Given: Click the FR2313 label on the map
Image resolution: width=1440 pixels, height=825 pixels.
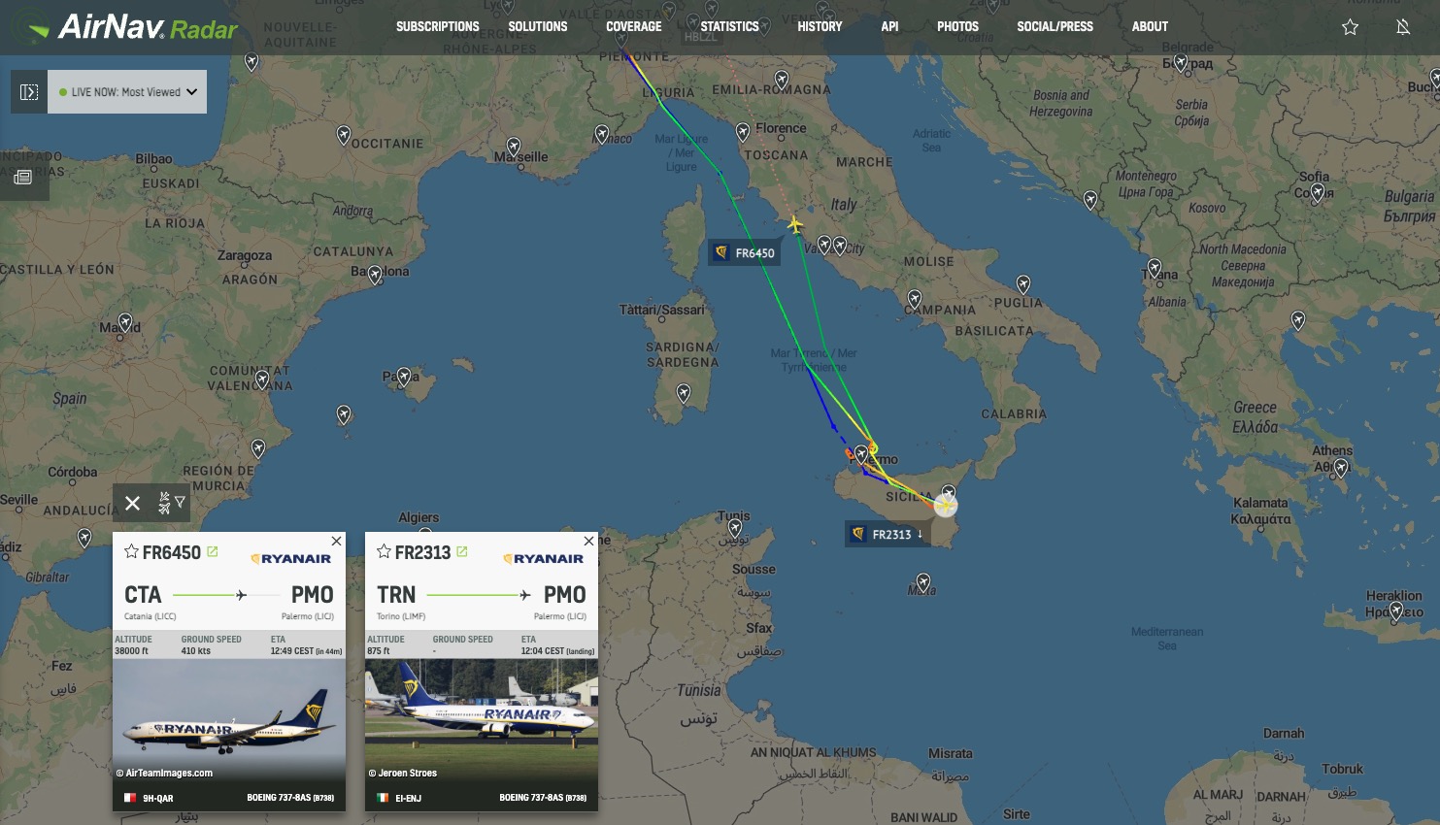Looking at the screenshot, I should (887, 534).
